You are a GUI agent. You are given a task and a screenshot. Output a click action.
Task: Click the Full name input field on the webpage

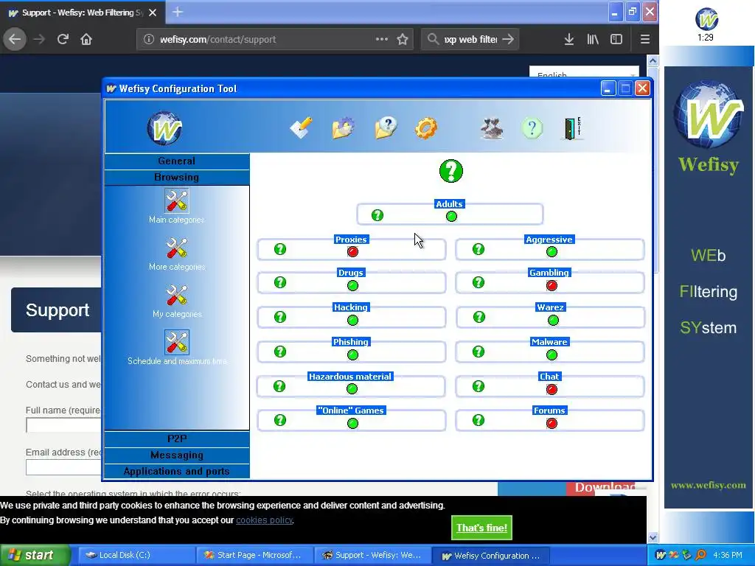[x=63, y=425]
